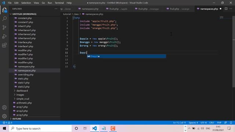This screenshot has width=235, height=132.
Task: Open modifiers.php in the Explorer
Action: (25, 63)
